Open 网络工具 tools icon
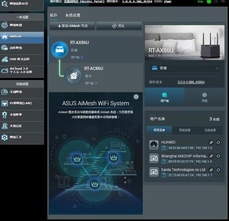This screenshot has height=221, width=229. [4, 137]
